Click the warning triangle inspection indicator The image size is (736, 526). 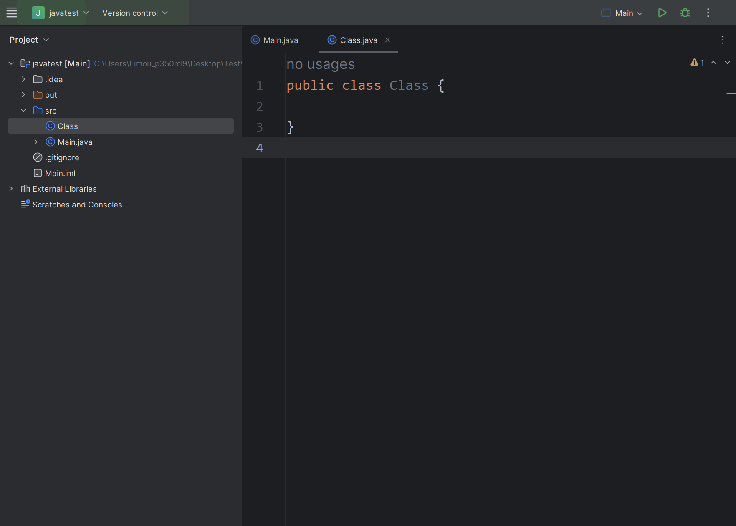695,63
